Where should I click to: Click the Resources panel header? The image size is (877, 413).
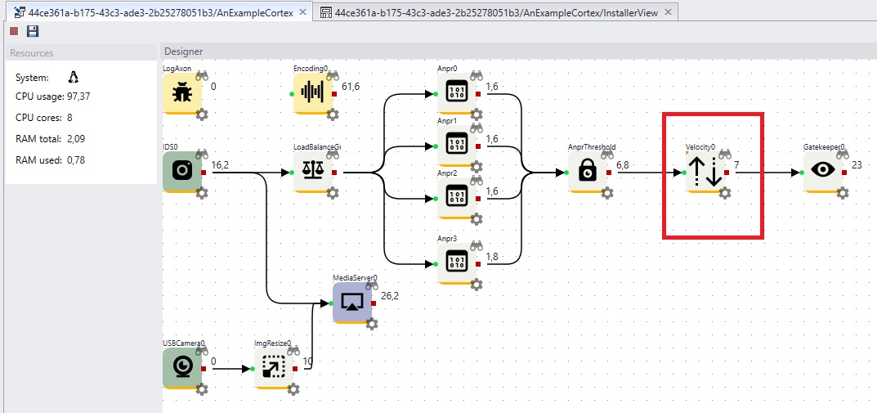click(81, 53)
